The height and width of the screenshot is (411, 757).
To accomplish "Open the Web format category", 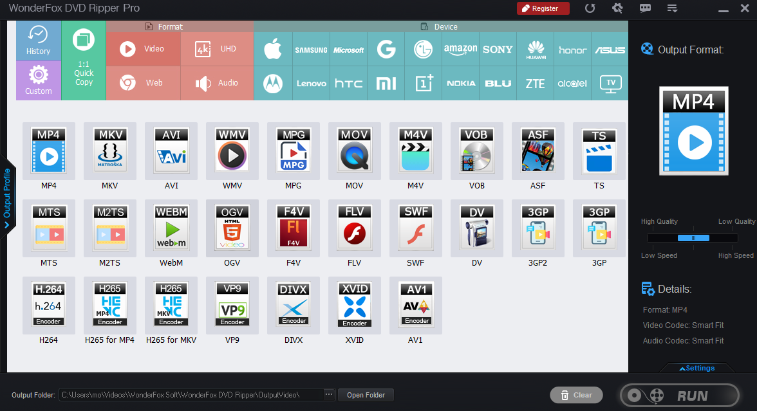I will click(x=144, y=83).
